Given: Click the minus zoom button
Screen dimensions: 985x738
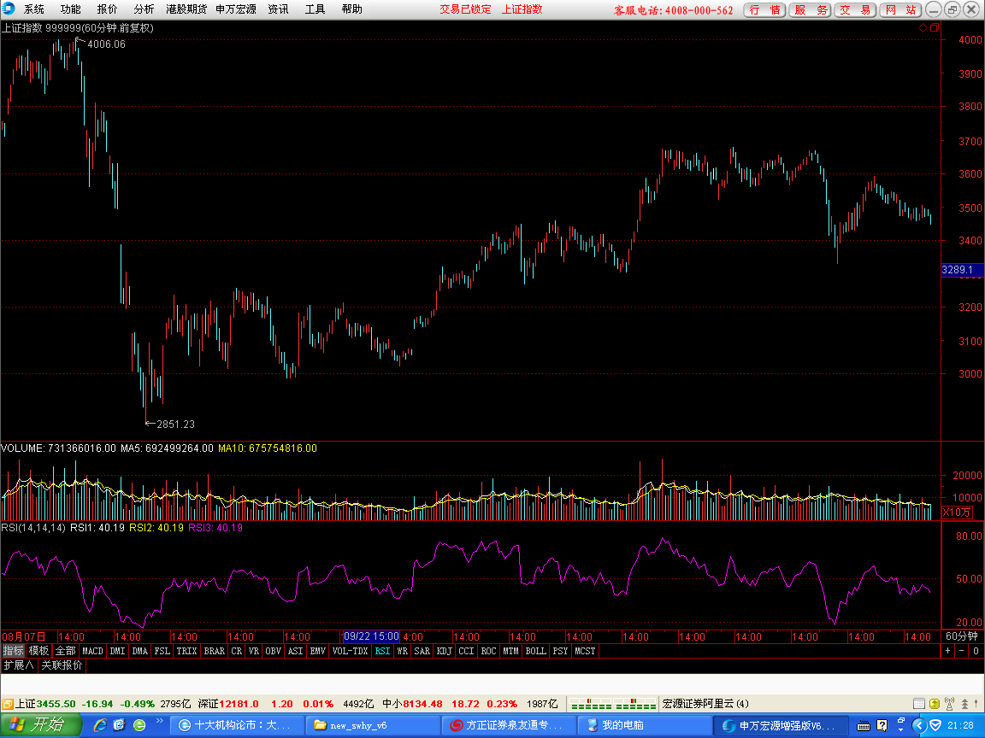Looking at the screenshot, I should coord(962,651).
